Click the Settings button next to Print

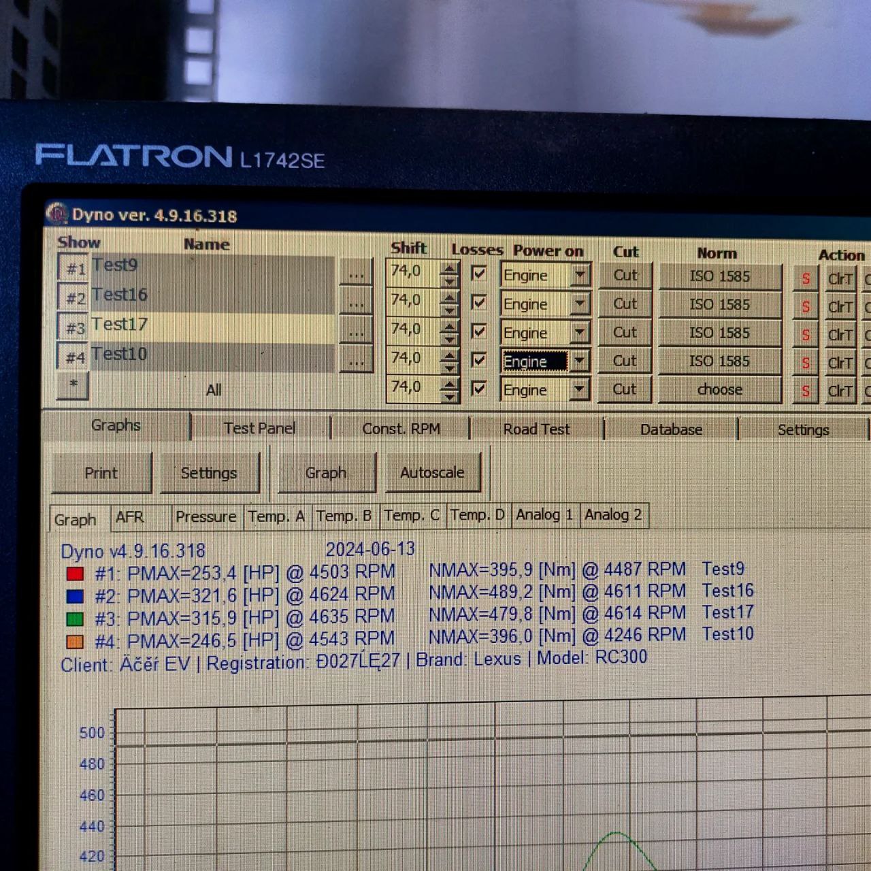click(209, 473)
